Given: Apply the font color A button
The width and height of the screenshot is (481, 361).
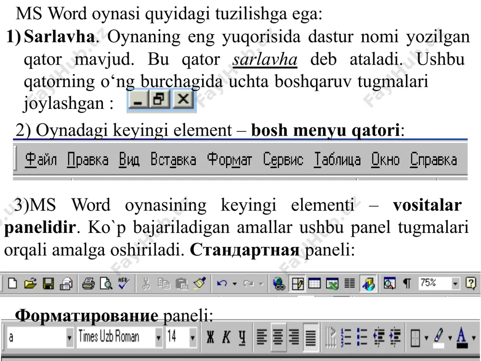Looking at the screenshot, I should 462,338.
